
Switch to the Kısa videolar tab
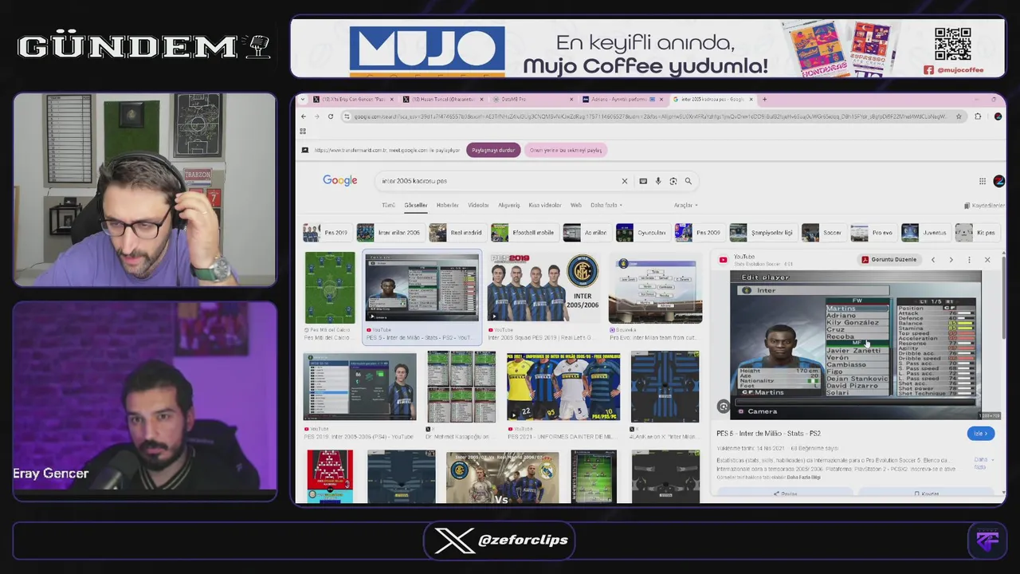545,205
